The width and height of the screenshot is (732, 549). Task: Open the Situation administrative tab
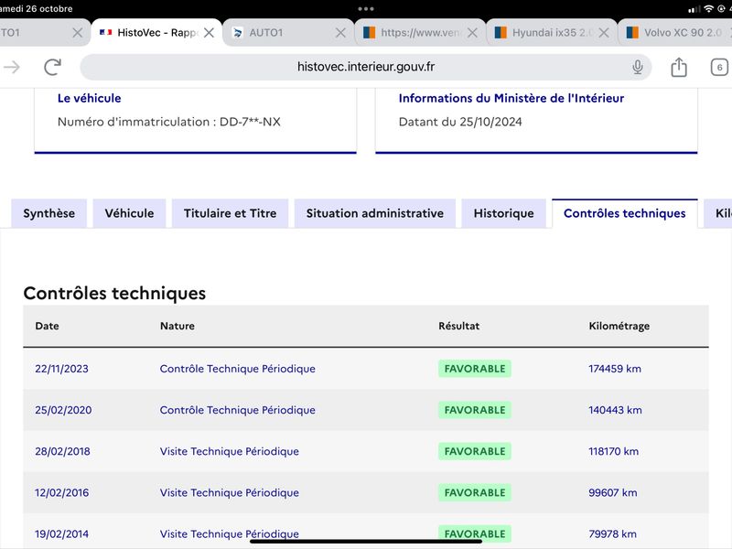pyautogui.click(x=375, y=213)
